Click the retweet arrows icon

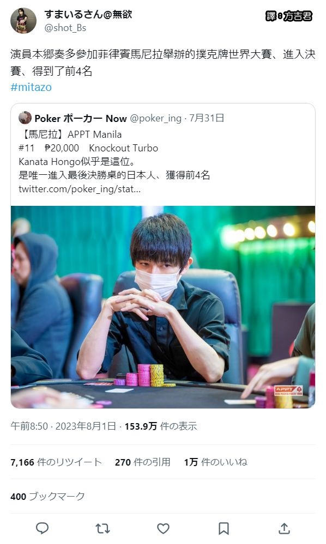coord(102,528)
